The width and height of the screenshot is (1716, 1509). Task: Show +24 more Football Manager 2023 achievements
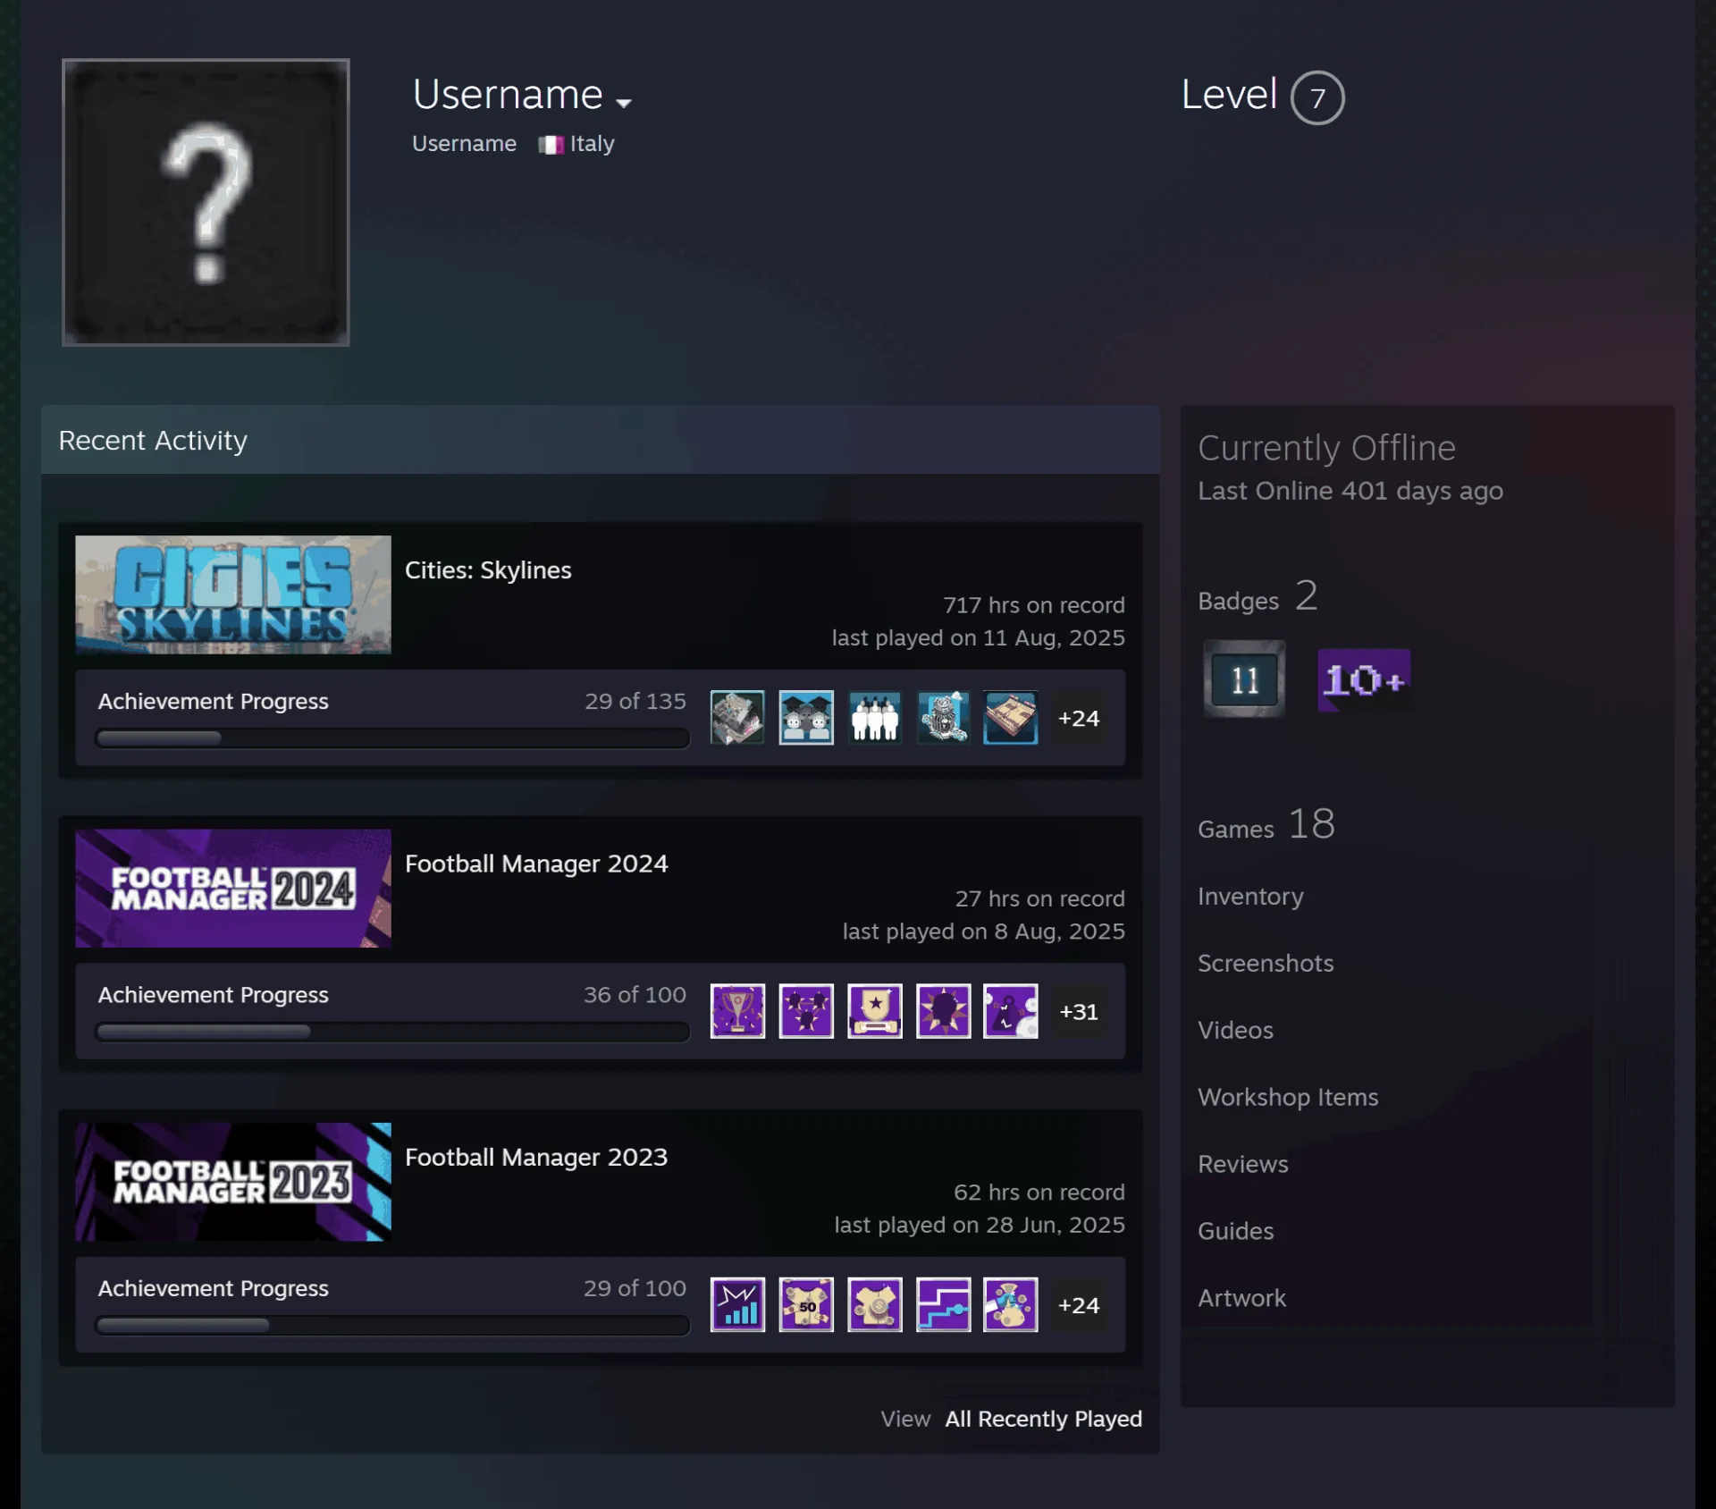[x=1079, y=1305]
